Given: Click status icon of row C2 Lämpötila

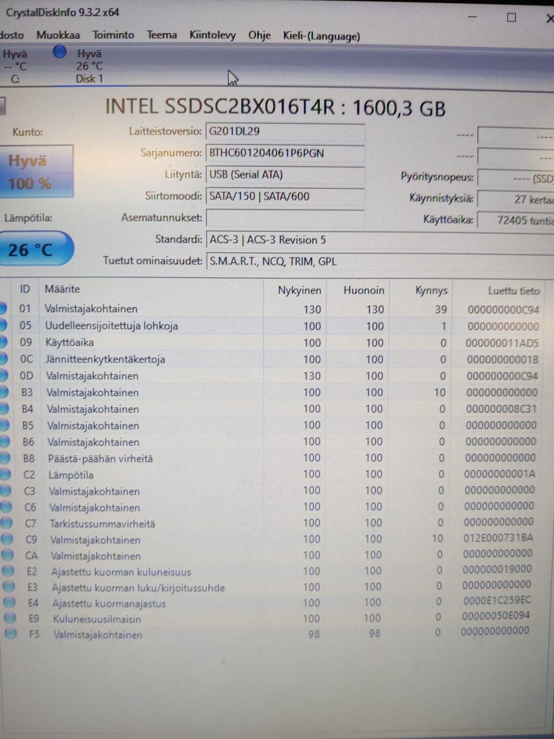Looking at the screenshot, I should (5, 475).
